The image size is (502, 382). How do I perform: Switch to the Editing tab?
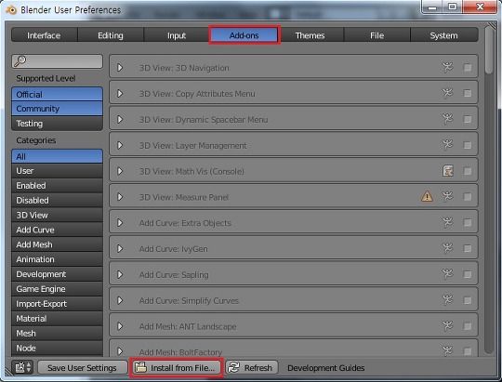pyautogui.click(x=111, y=35)
